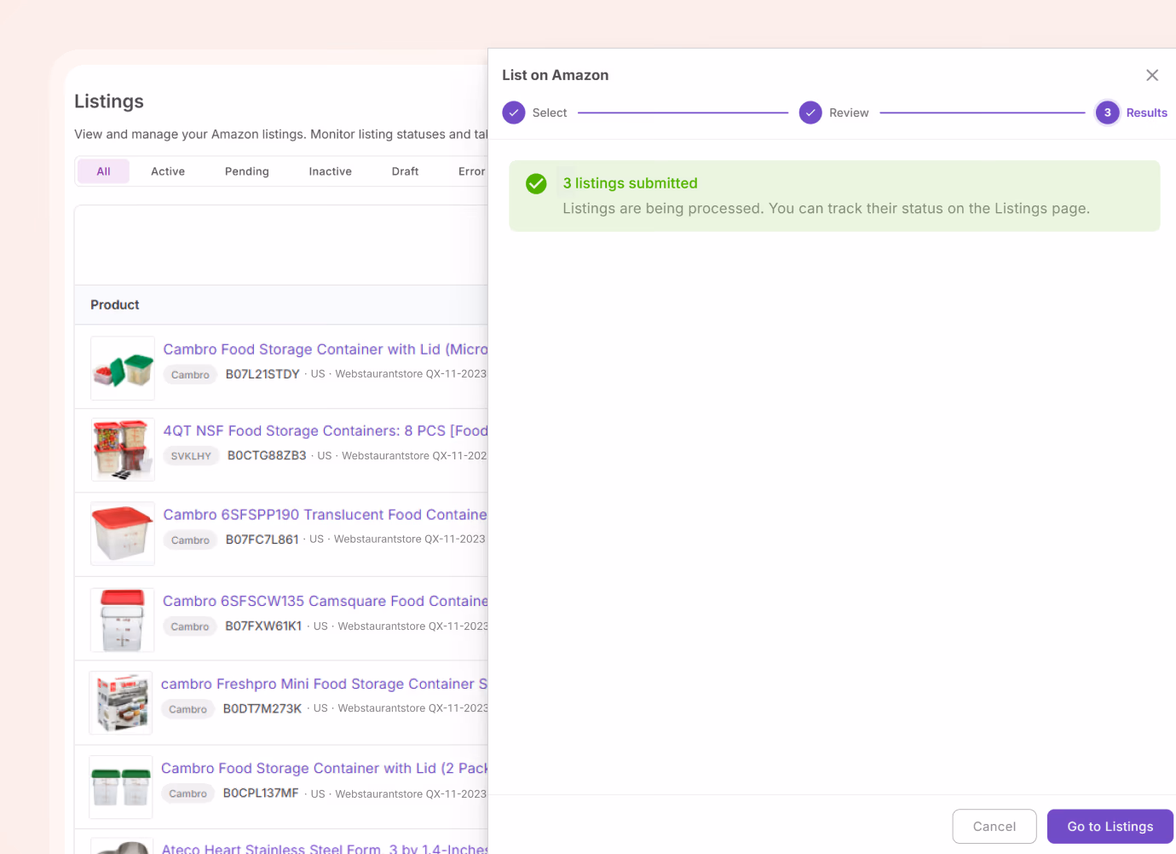Click the Results step label
The height and width of the screenshot is (854, 1176).
1147,113
